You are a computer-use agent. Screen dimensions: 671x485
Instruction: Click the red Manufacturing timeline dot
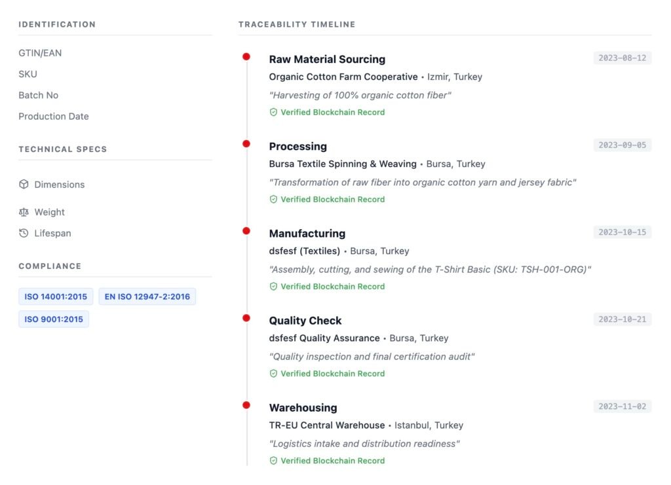[x=246, y=231]
